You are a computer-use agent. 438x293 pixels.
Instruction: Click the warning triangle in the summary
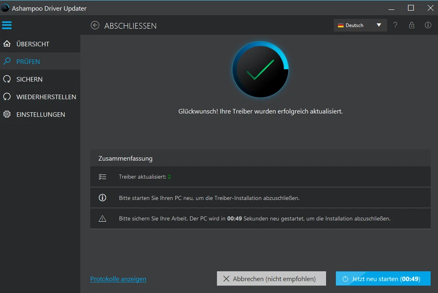tap(102, 218)
